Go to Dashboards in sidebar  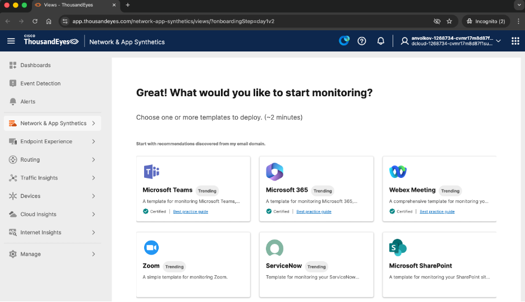coord(35,65)
